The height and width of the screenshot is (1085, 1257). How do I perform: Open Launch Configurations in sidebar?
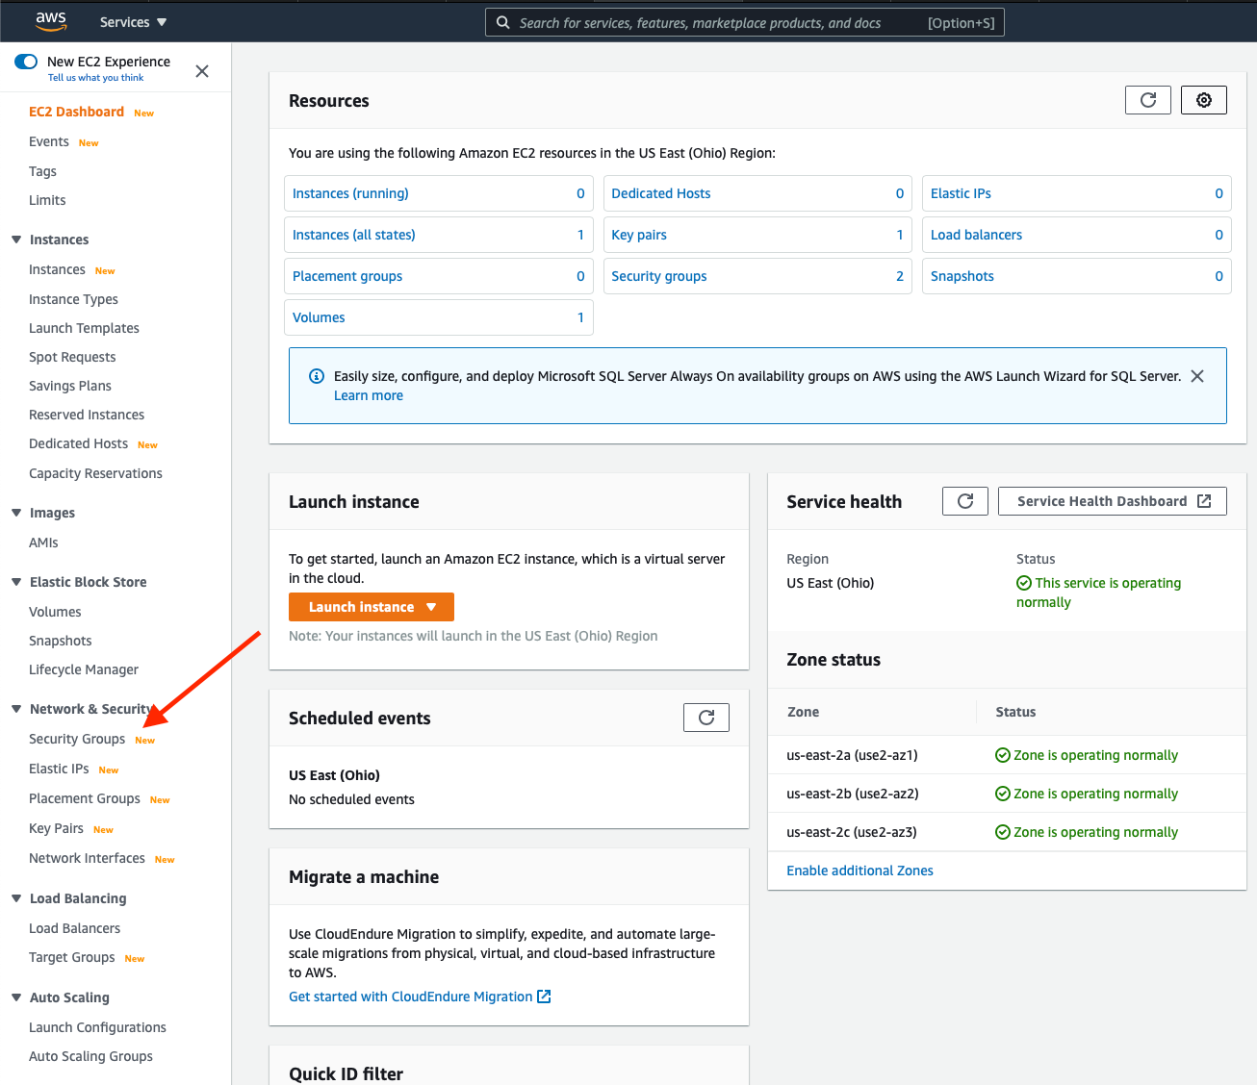coord(97,1027)
